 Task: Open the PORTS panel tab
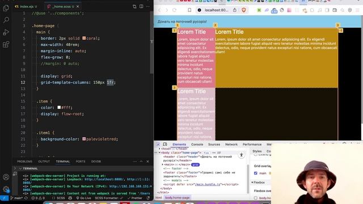tap(81, 161)
